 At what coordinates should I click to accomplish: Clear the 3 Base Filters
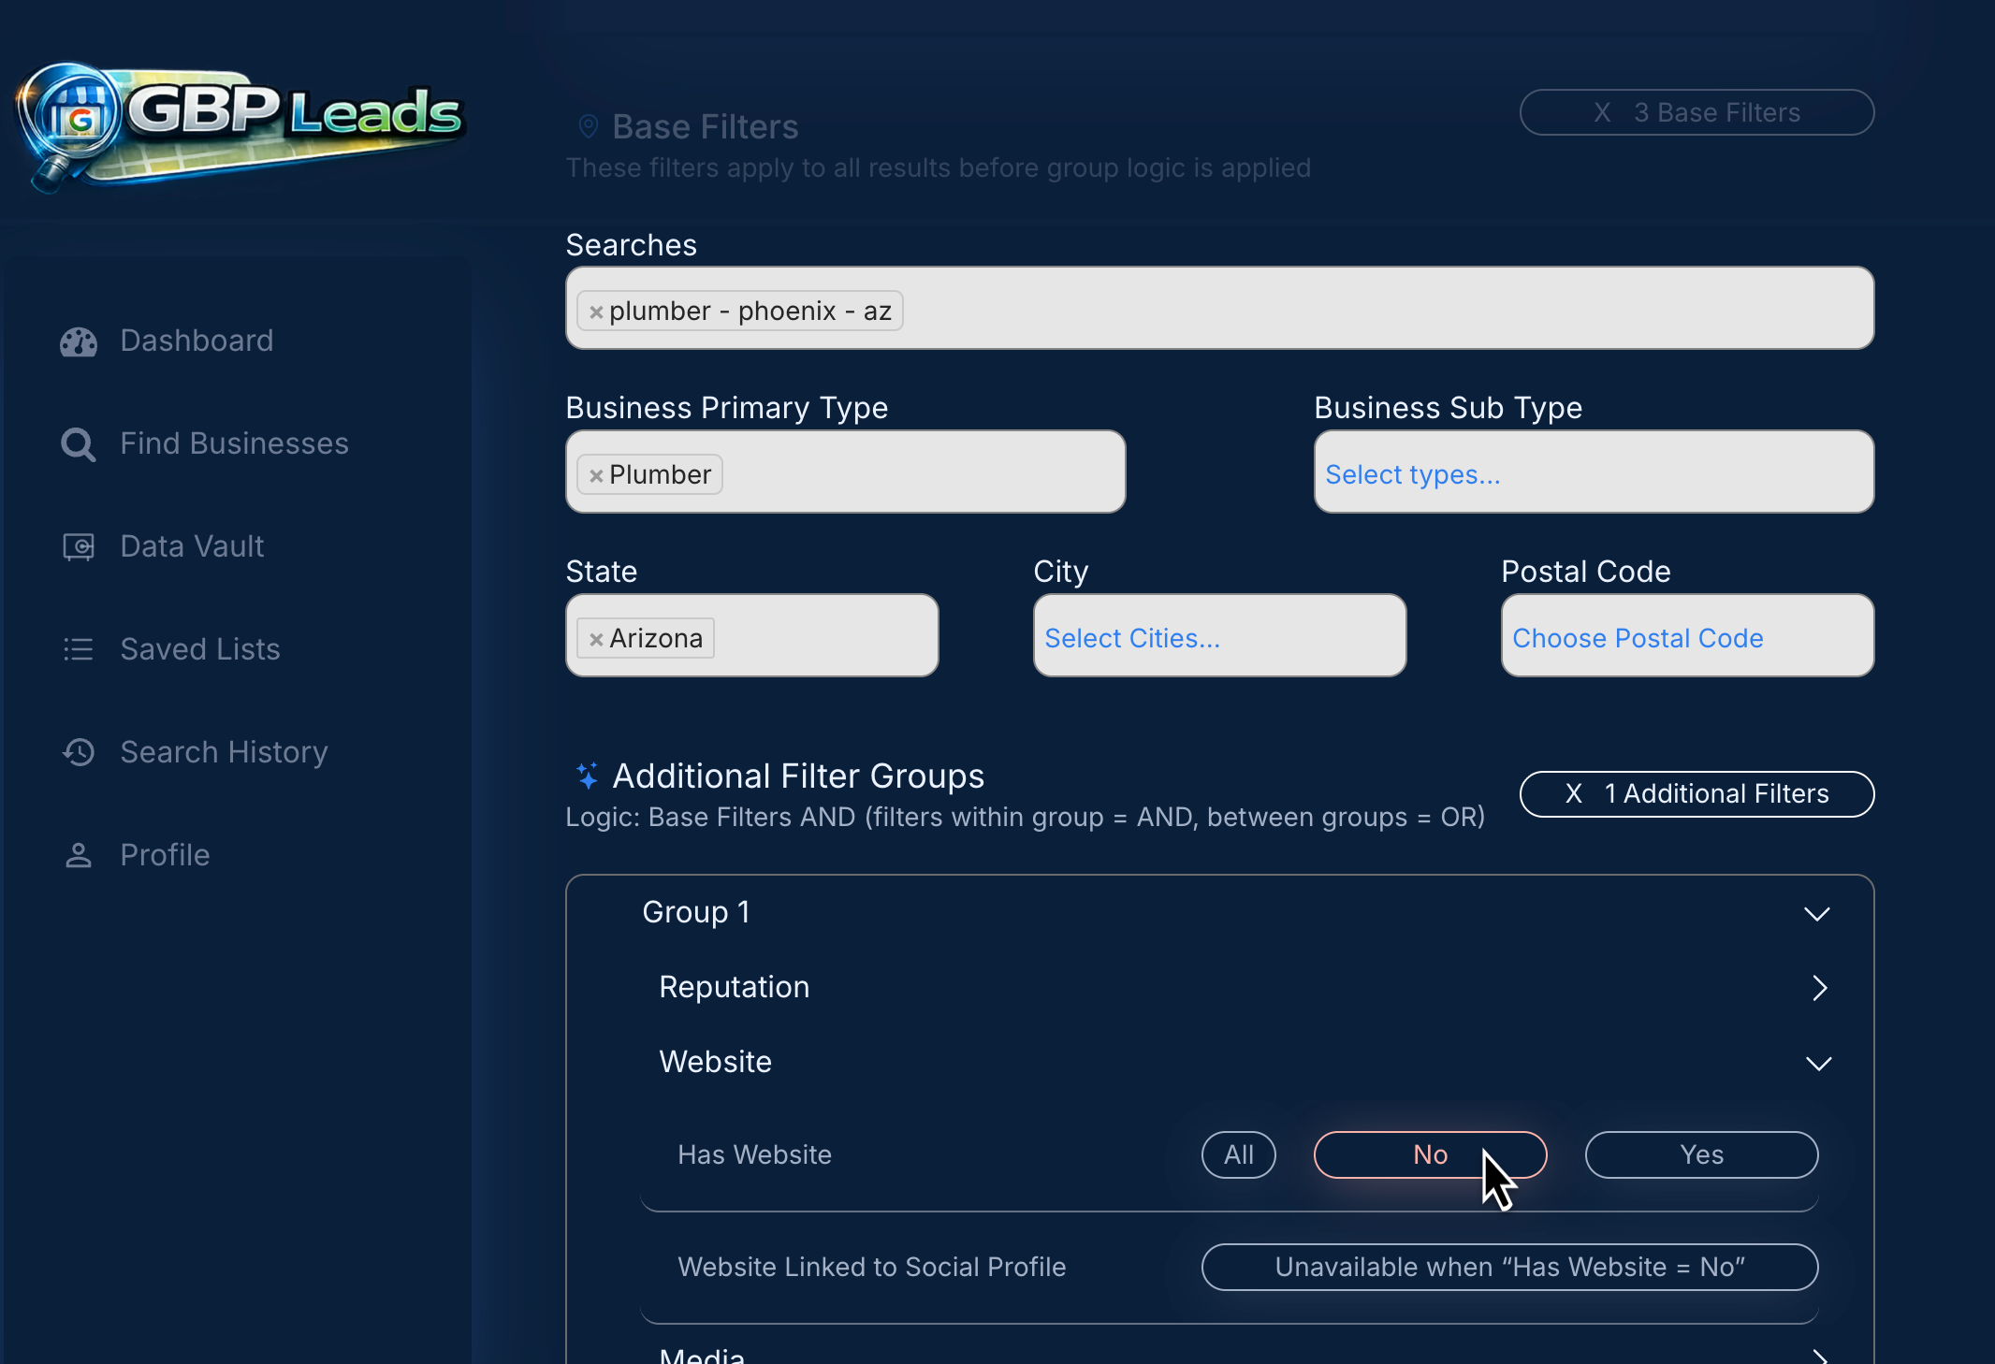point(1696,112)
